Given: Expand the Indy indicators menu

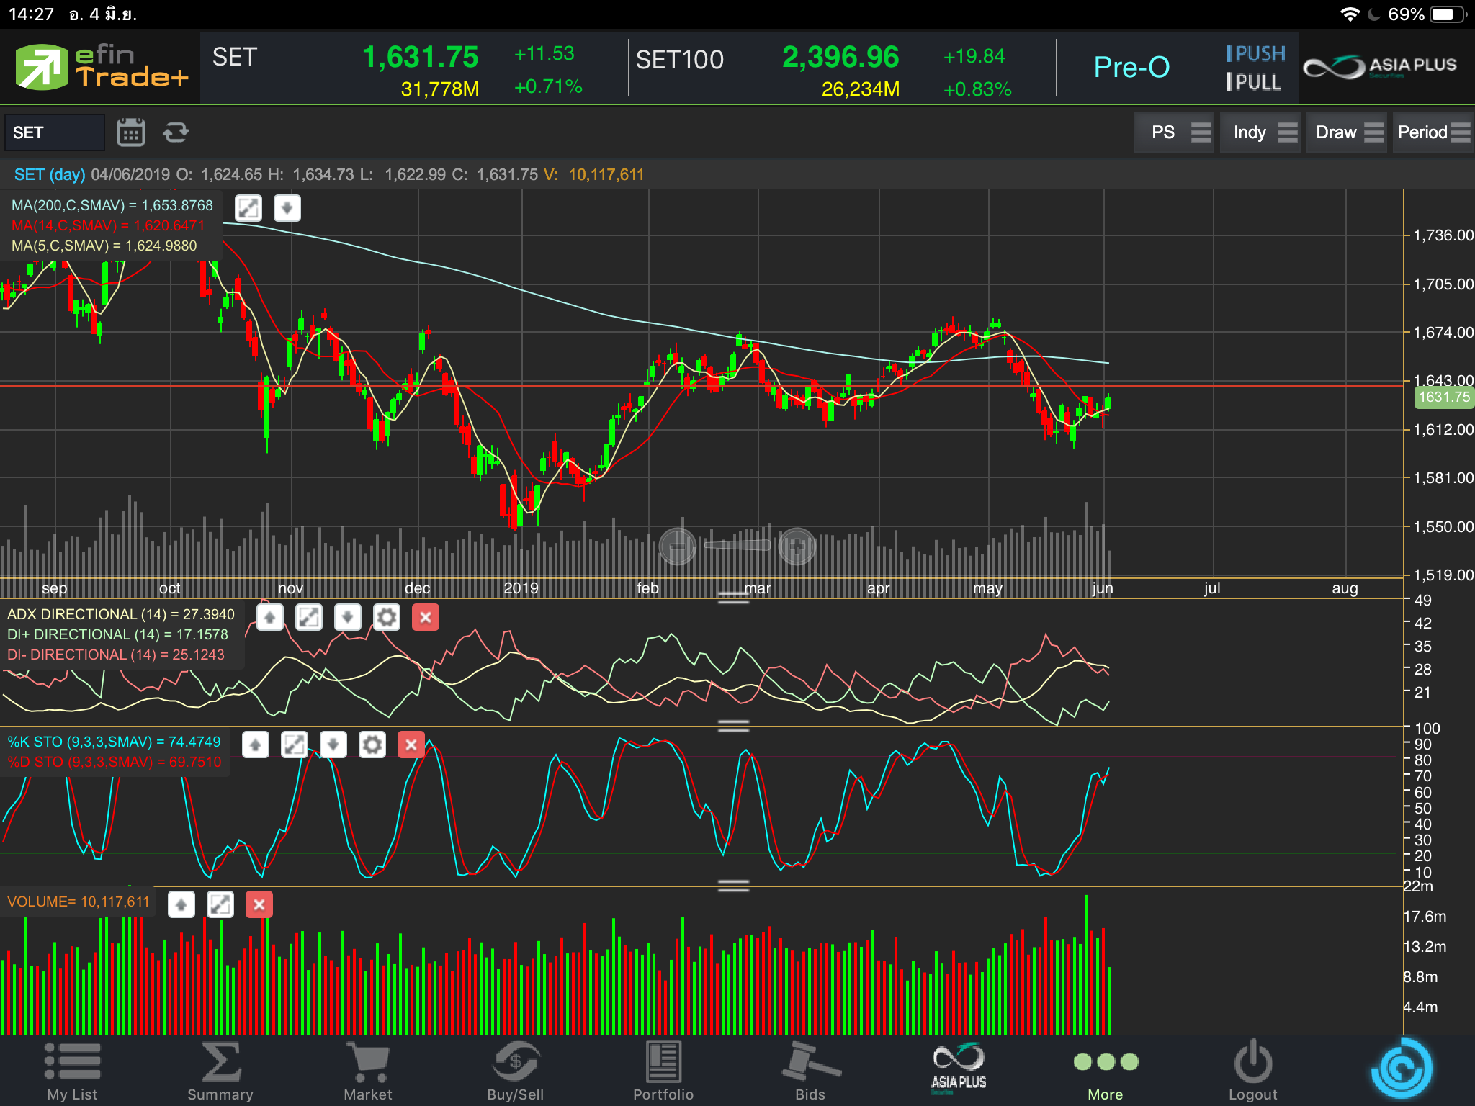Looking at the screenshot, I should (x=1262, y=132).
